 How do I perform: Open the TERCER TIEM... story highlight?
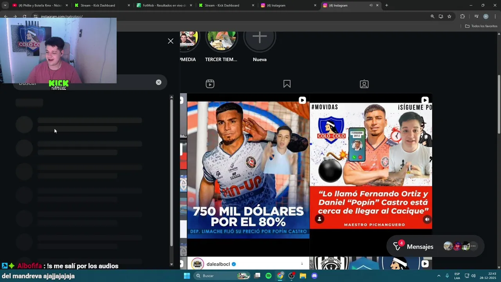point(221,47)
